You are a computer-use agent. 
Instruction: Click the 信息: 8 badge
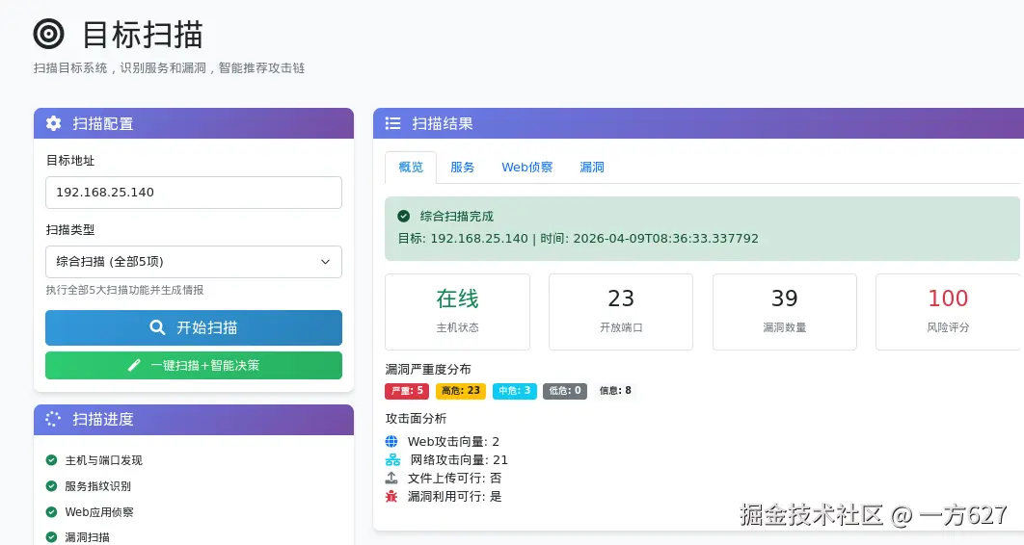pyautogui.click(x=615, y=391)
